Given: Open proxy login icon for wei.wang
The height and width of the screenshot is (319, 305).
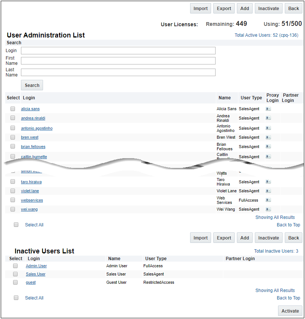Looking at the screenshot, I should coord(268,209).
